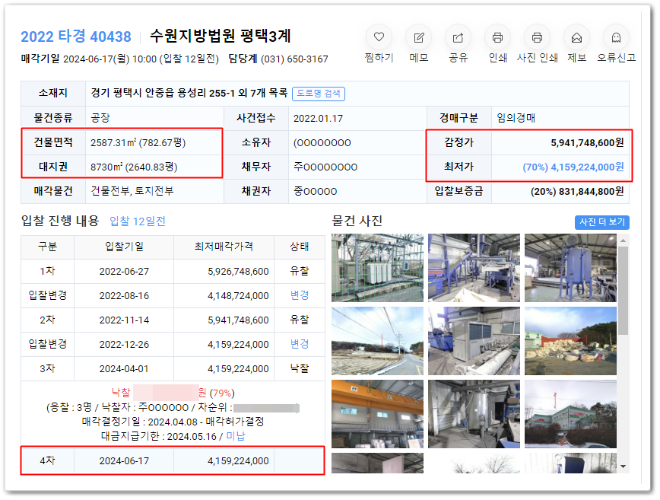
Task: Click the 물건종류 value 공장
Action: click(x=100, y=118)
